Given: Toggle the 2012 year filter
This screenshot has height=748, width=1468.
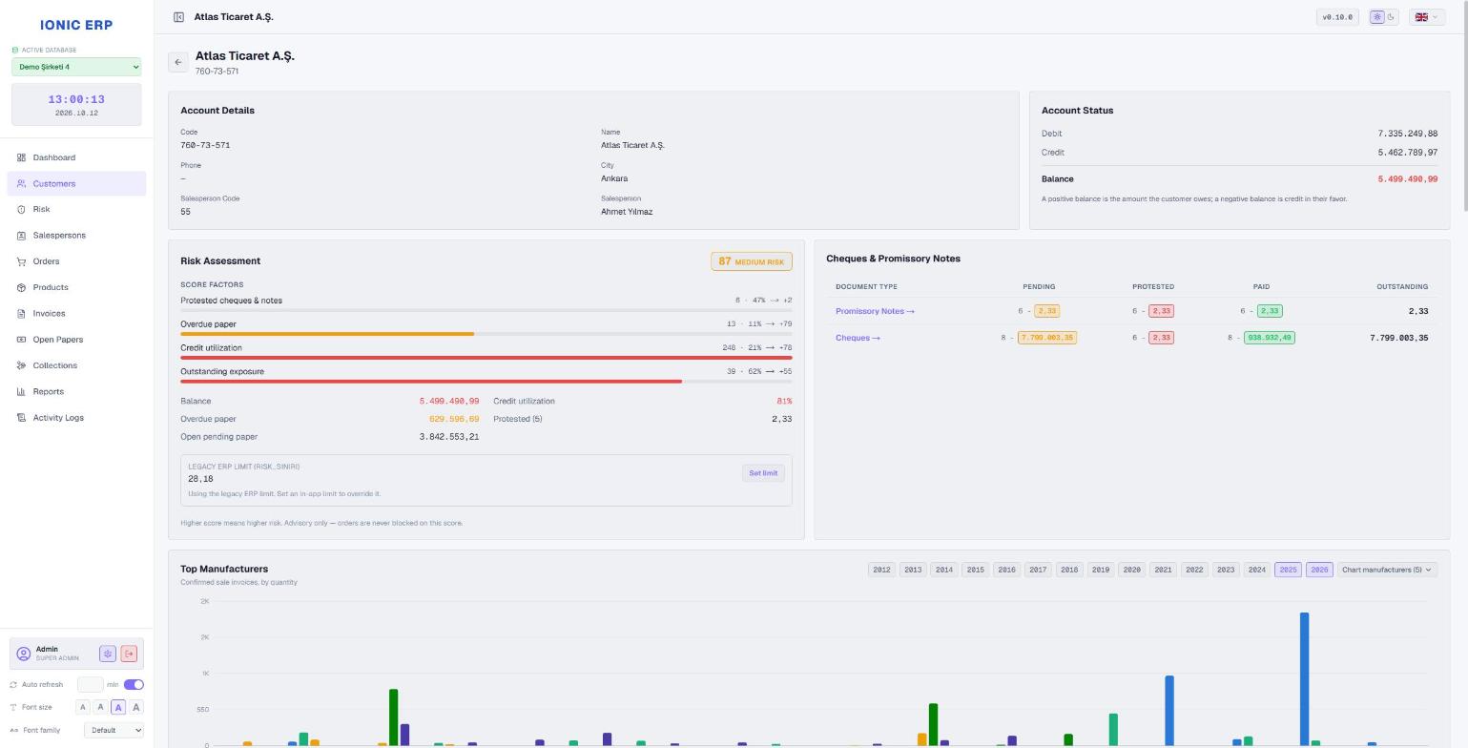Looking at the screenshot, I should (x=881, y=570).
